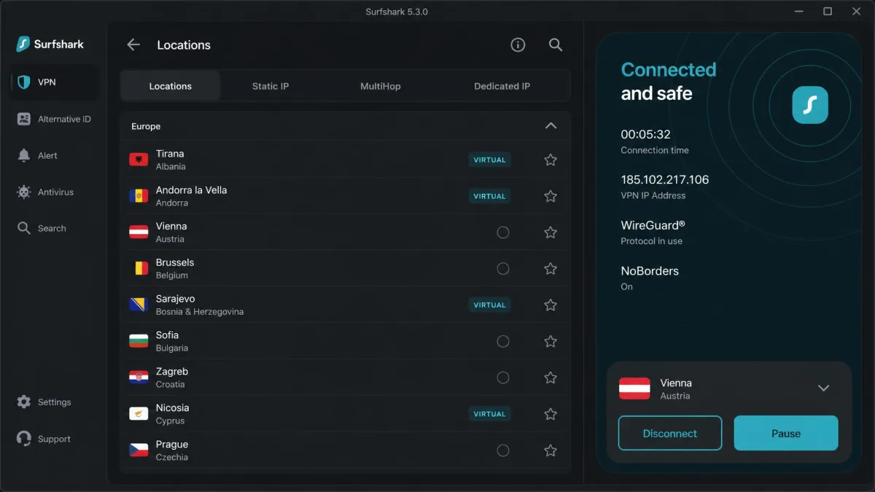Maximize the Surfshark window
The width and height of the screenshot is (875, 492).
pos(828,11)
